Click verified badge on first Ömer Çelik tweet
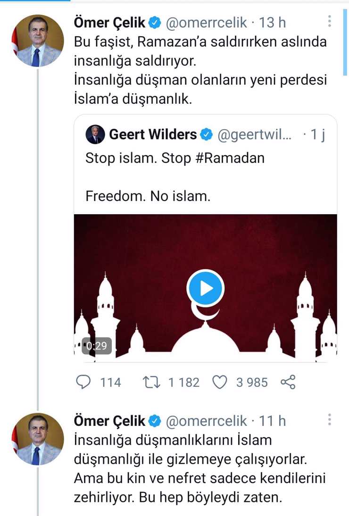 pyautogui.click(x=155, y=22)
